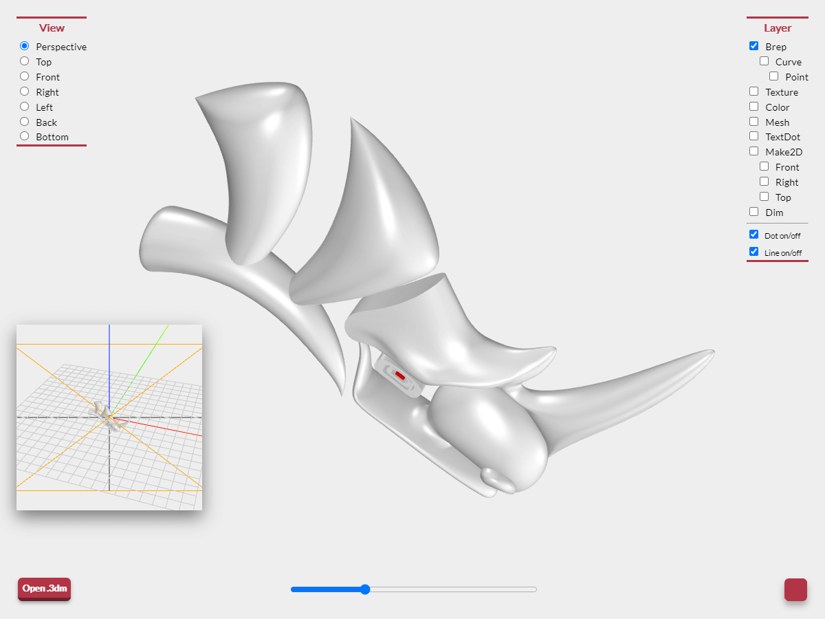Click the blue slider handle
Viewport: 825px width, 619px height.
pos(364,589)
